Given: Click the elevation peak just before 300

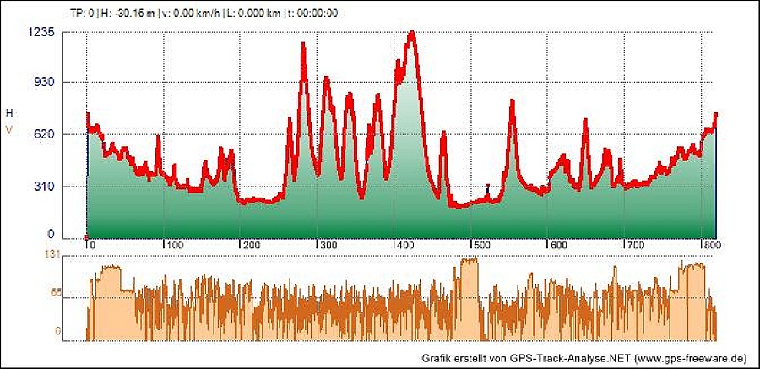Looking at the screenshot, I should (x=303, y=44).
